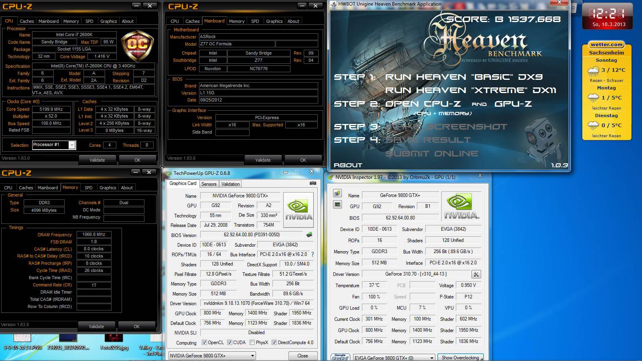Click the score text B 1537,668
Image resolution: width=642 pixels, height=361 pixels.
click(504, 19)
